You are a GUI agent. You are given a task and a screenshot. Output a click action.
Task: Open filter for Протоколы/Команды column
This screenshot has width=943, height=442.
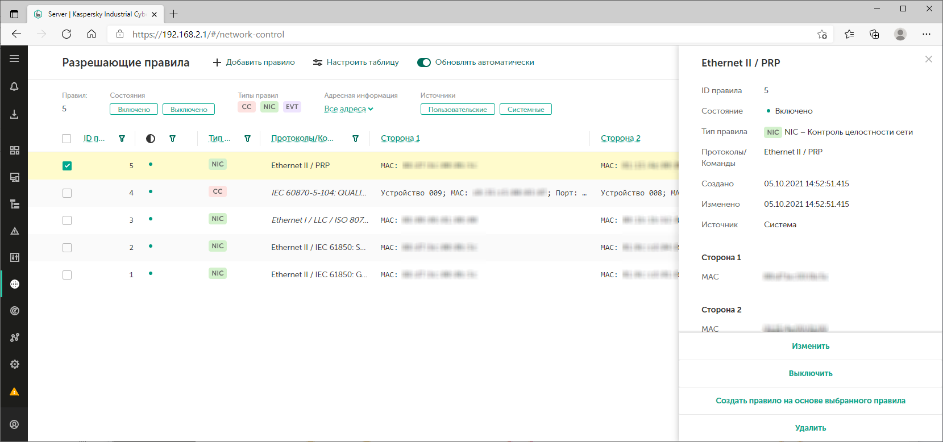(x=355, y=139)
